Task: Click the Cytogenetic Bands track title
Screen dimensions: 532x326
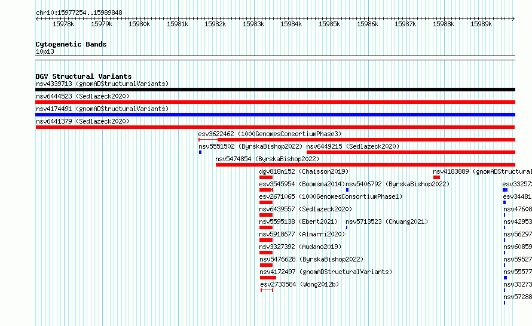Action: tap(71, 44)
